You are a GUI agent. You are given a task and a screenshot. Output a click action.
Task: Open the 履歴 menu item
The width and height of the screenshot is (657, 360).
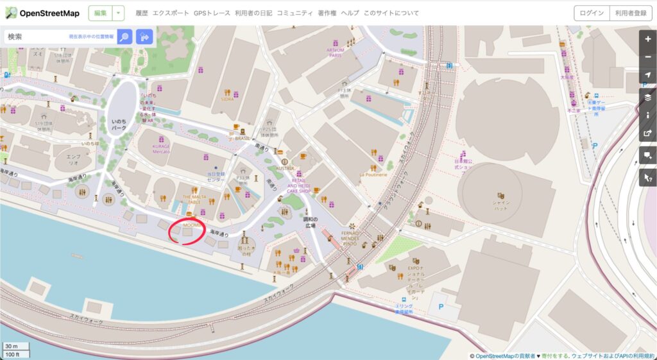(142, 13)
